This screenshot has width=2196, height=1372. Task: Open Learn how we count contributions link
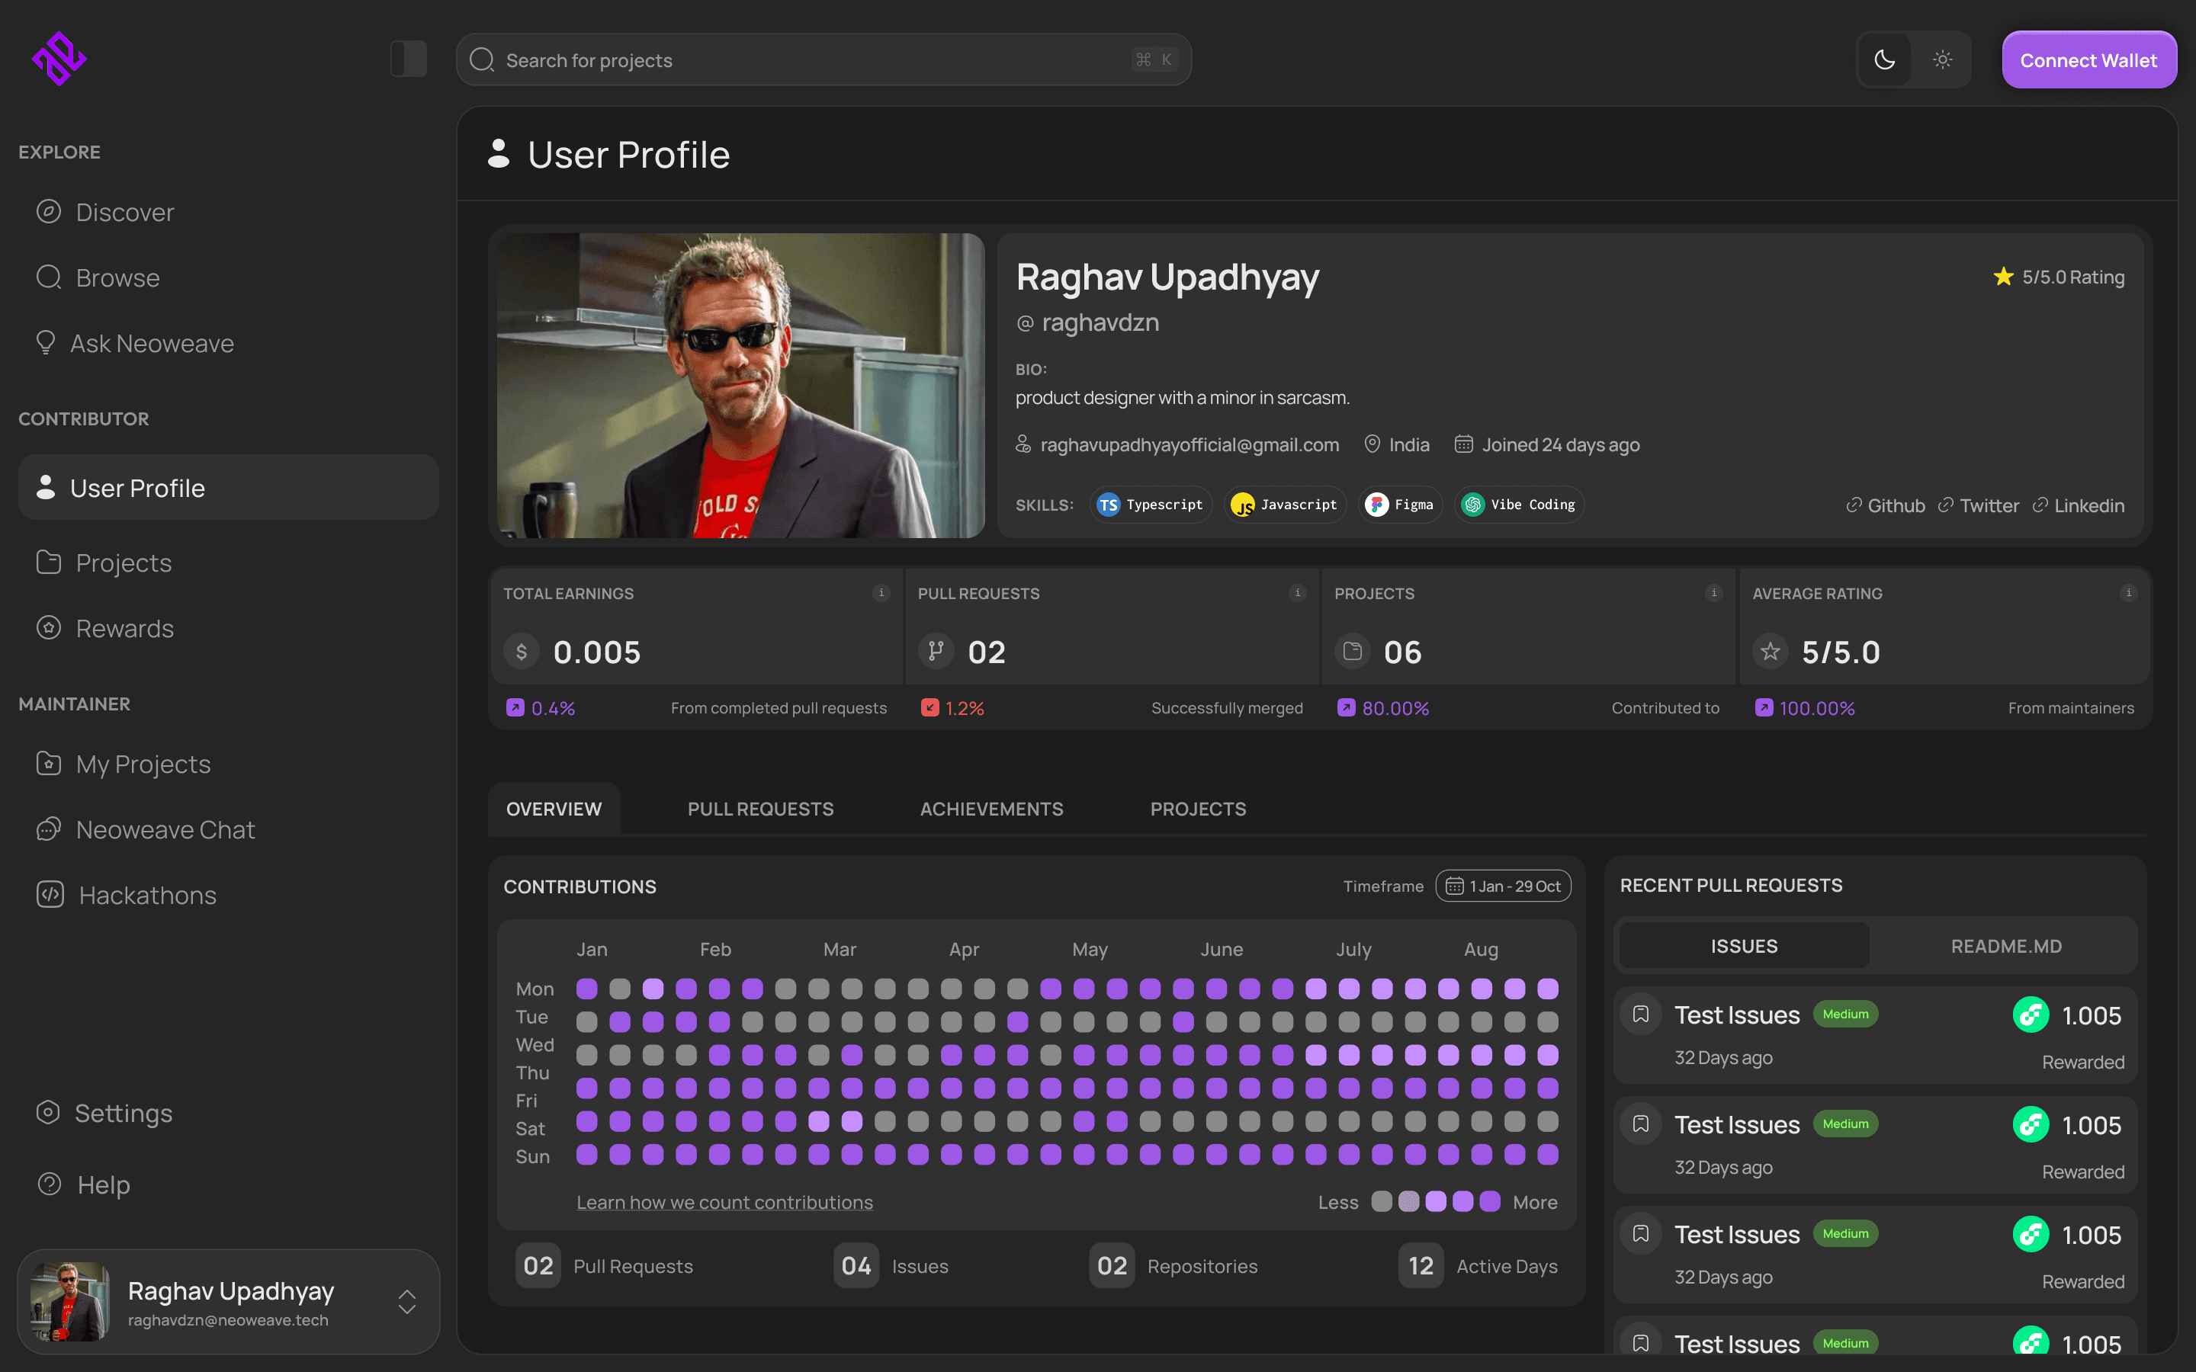click(x=724, y=1202)
